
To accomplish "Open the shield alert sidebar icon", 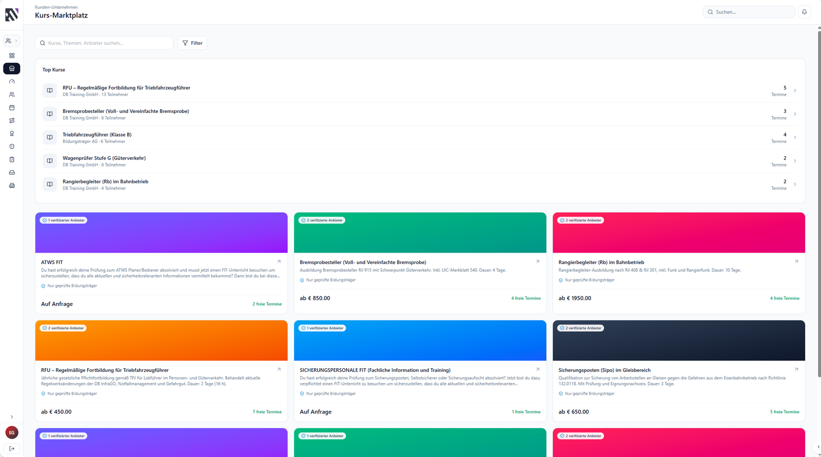I will [12, 146].
